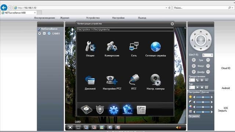Toggle the speaker mute icon
This screenshot has width=235, height=132.
tap(178, 128)
